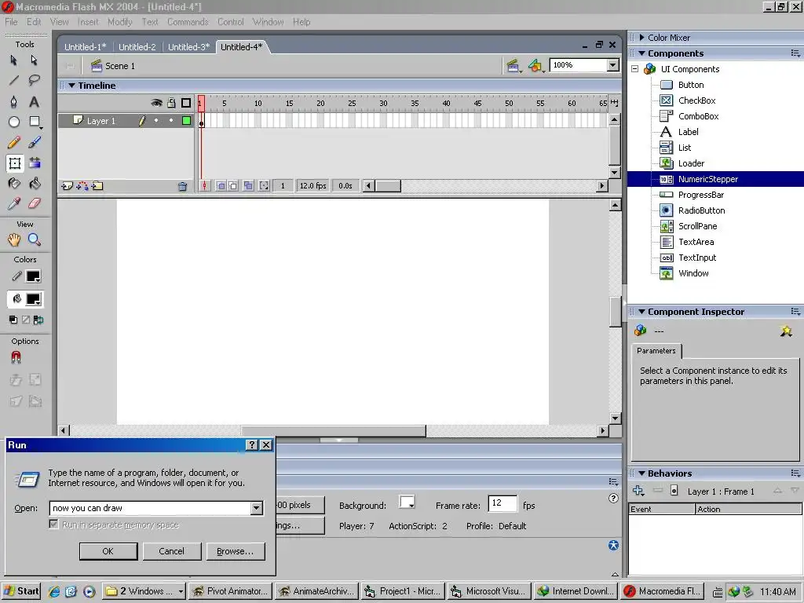Toggle Show/Hide All Layers eye icon

coord(156,103)
